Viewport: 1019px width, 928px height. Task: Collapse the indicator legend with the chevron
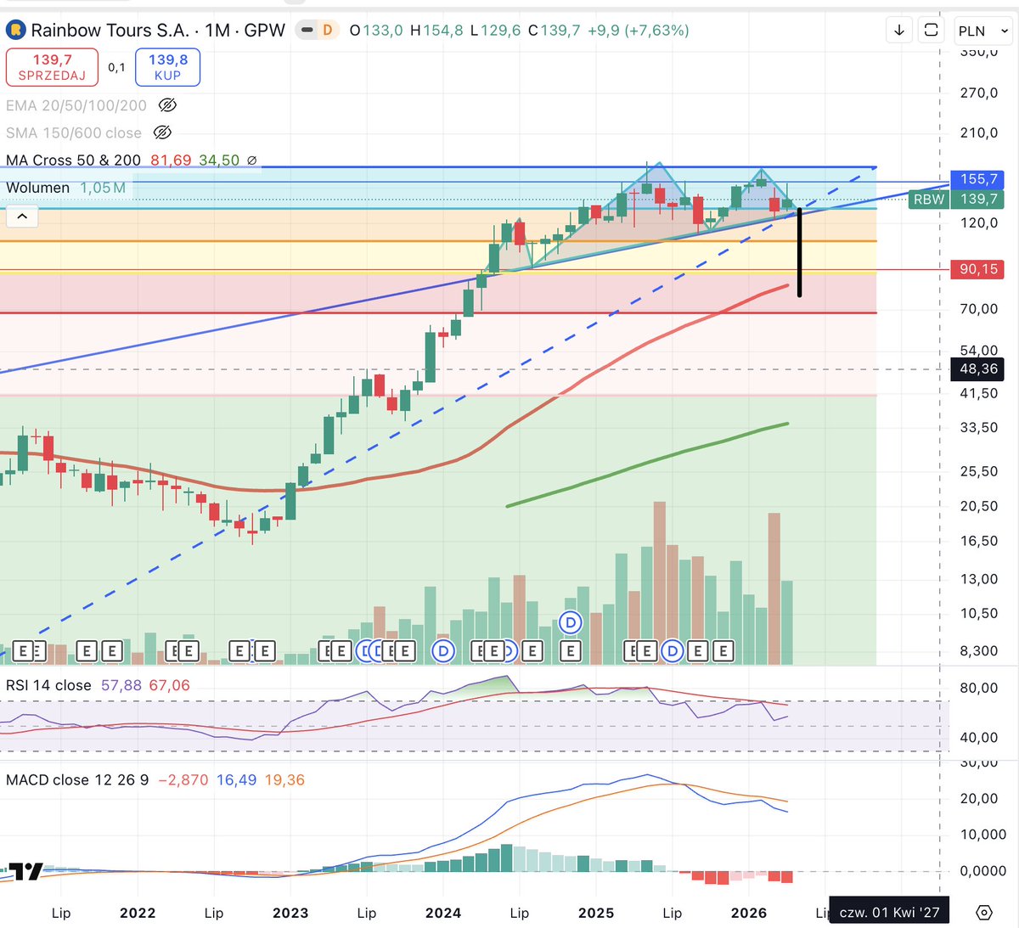point(22,217)
